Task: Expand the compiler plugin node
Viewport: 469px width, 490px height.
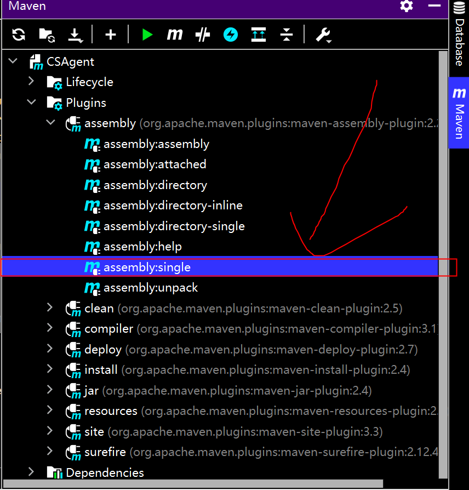Action: click(x=50, y=328)
